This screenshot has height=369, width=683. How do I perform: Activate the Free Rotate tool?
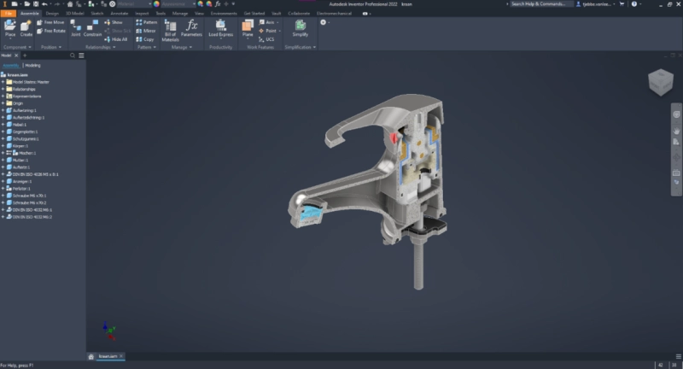pyautogui.click(x=51, y=31)
